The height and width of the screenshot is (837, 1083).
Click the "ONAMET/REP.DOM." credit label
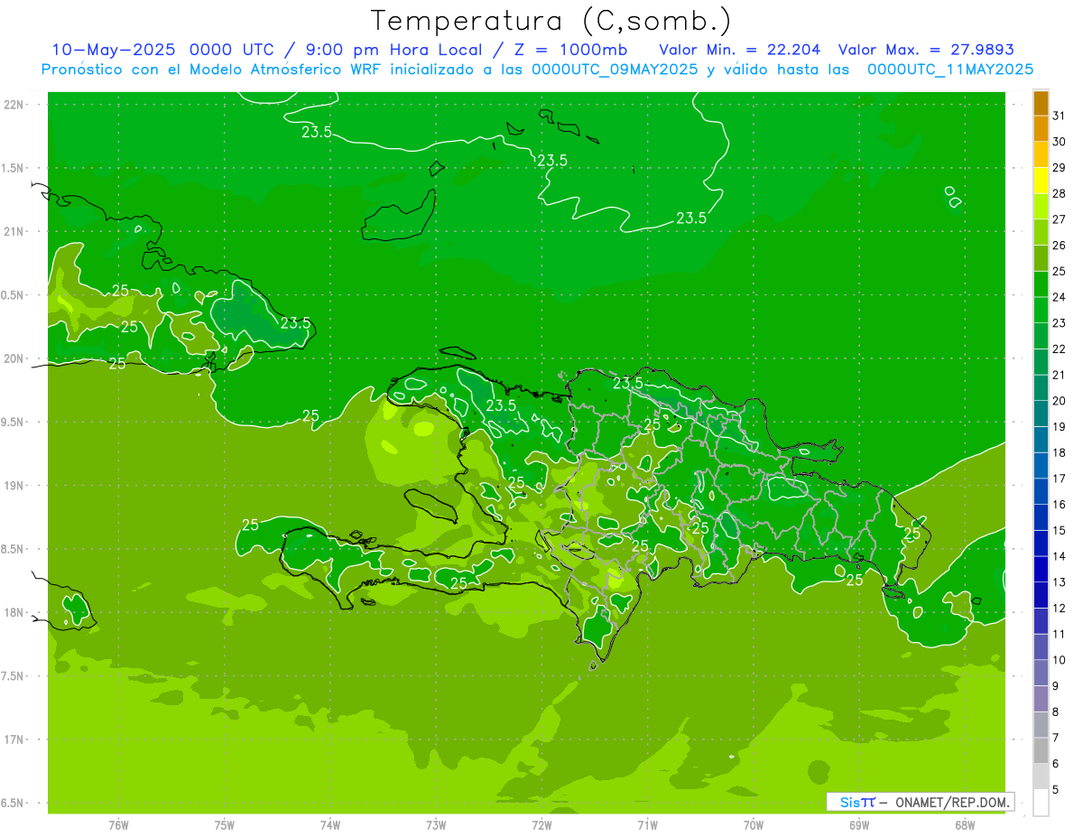[952, 802]
